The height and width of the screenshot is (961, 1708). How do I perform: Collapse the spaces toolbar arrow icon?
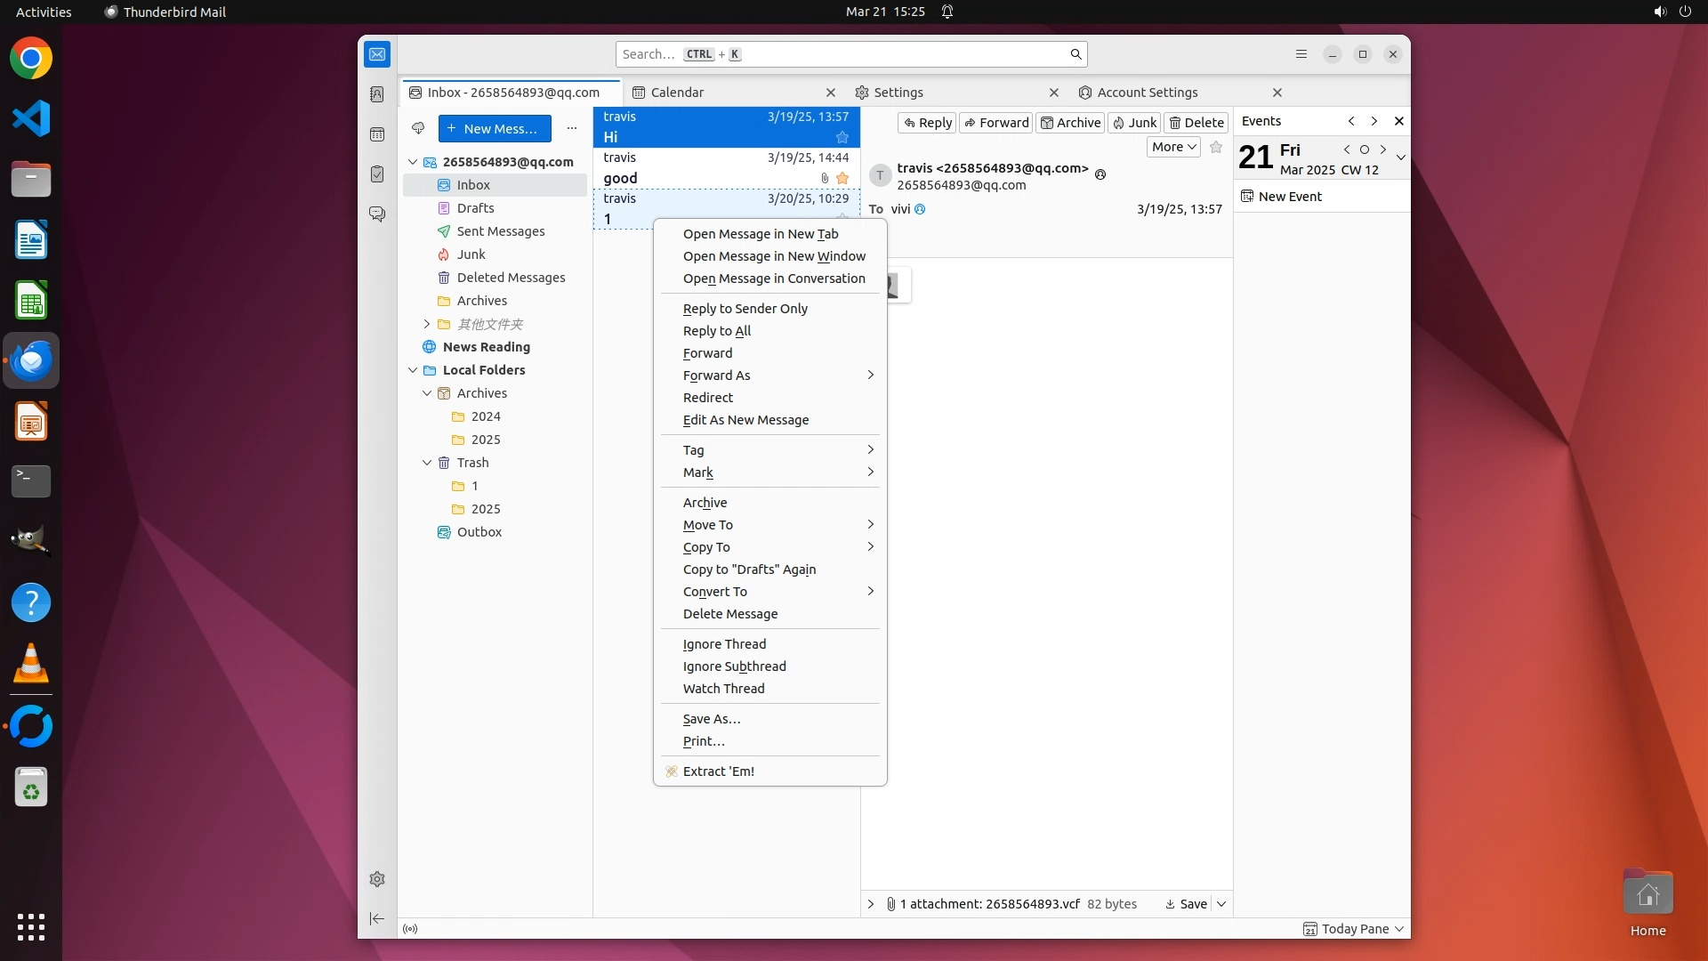tap(377, 918)
